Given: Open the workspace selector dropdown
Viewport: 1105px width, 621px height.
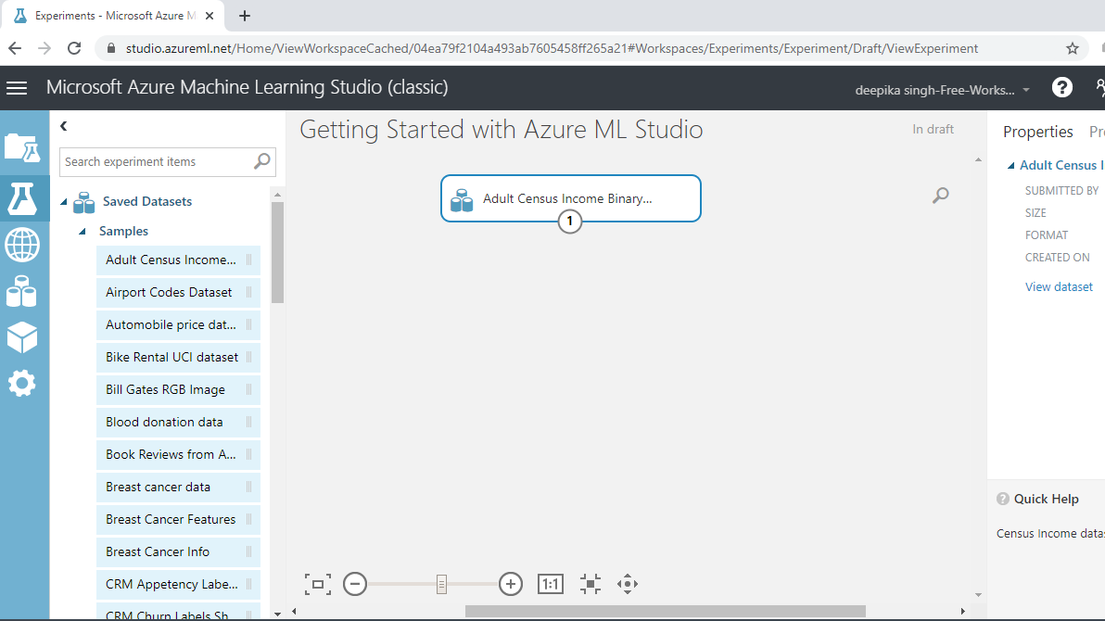Looking at the screenshot, I should point(943,90).
